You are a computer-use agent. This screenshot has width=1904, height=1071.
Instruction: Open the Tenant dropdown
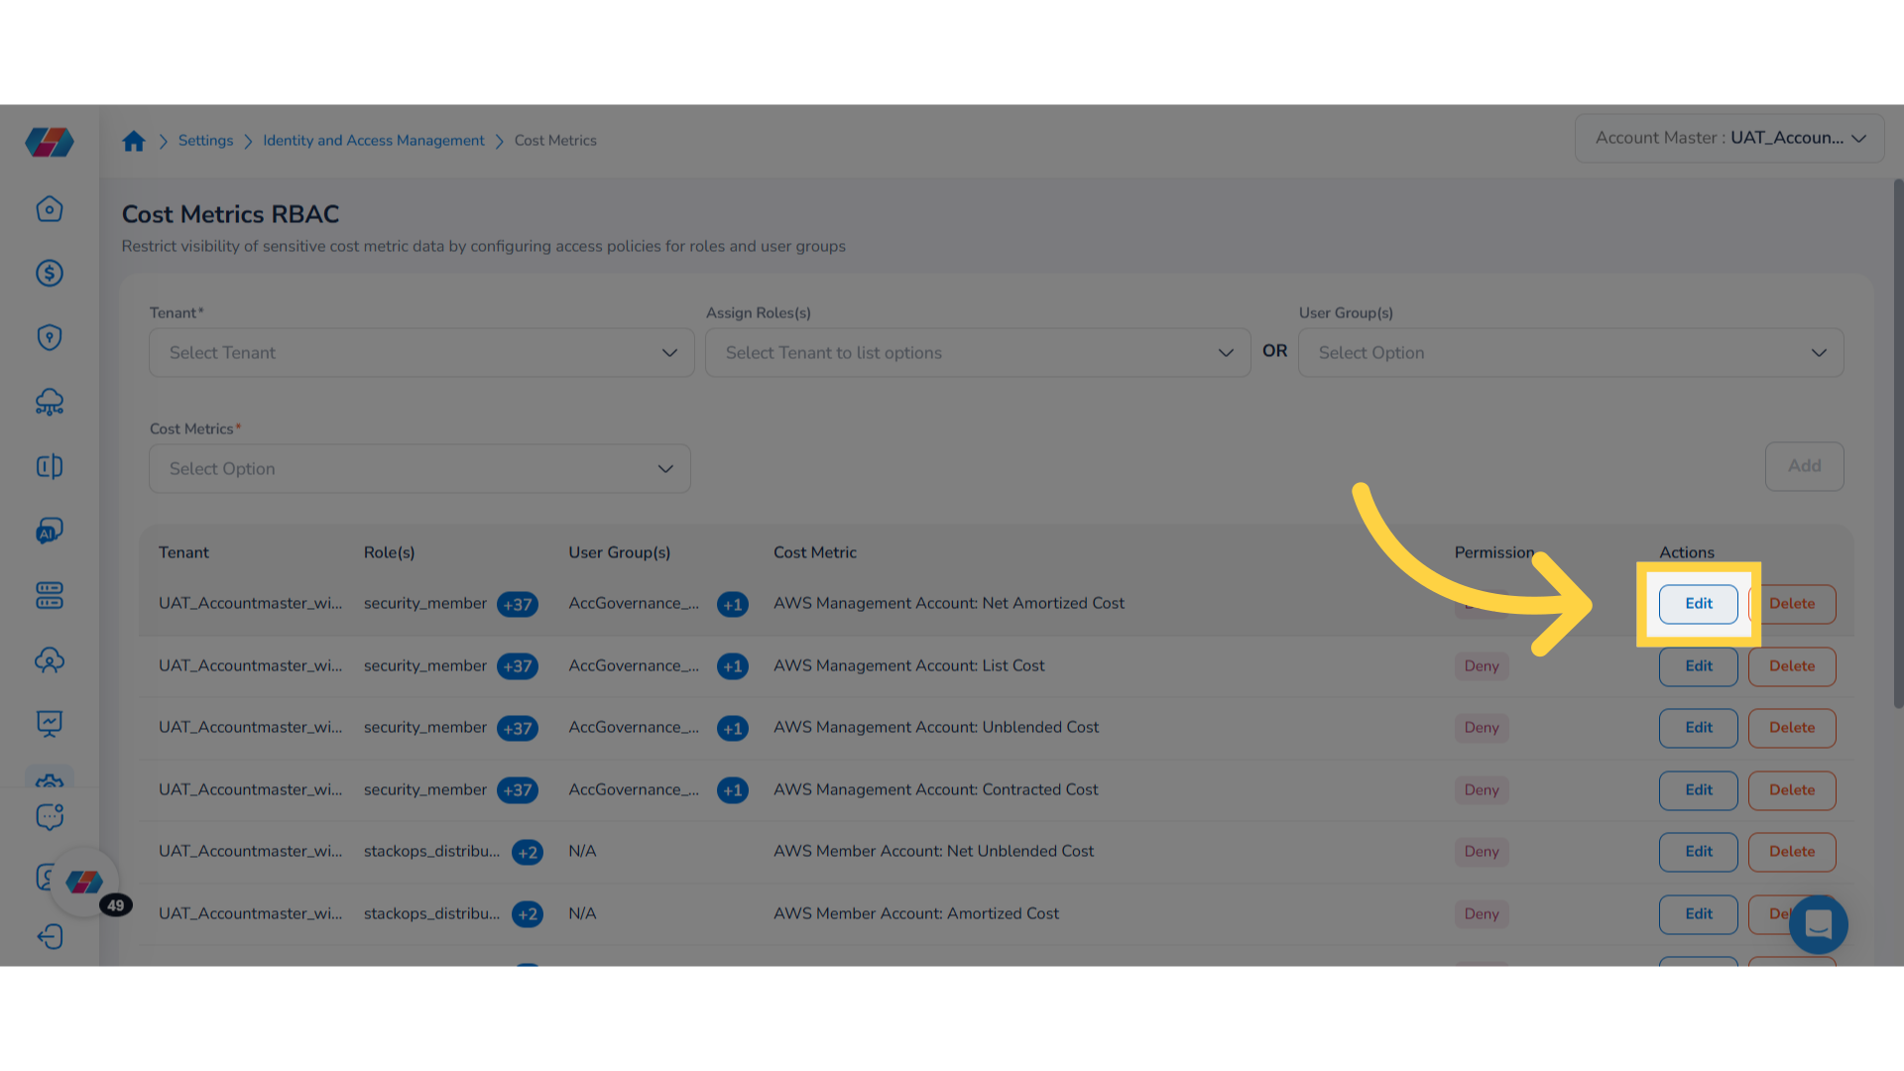coord(421,353)
